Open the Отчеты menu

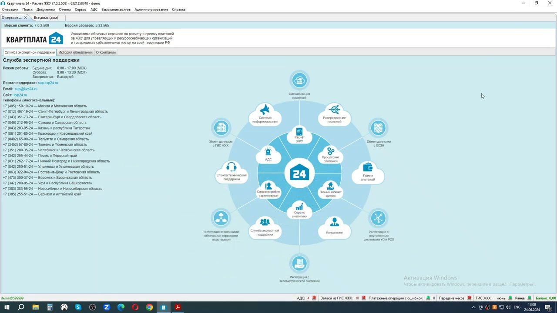coord(65,10)
